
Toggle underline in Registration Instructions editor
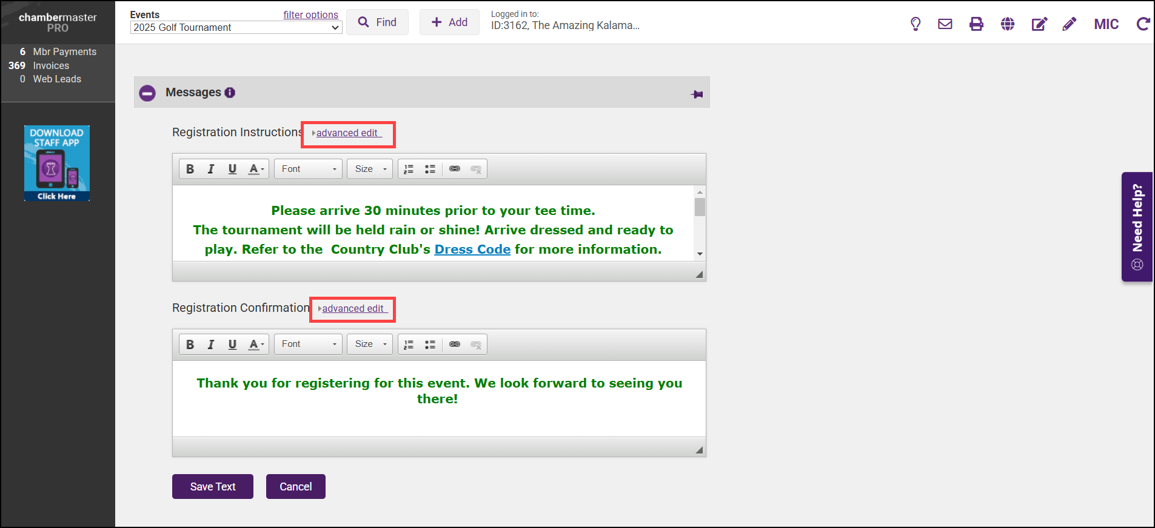pos(232,169)
